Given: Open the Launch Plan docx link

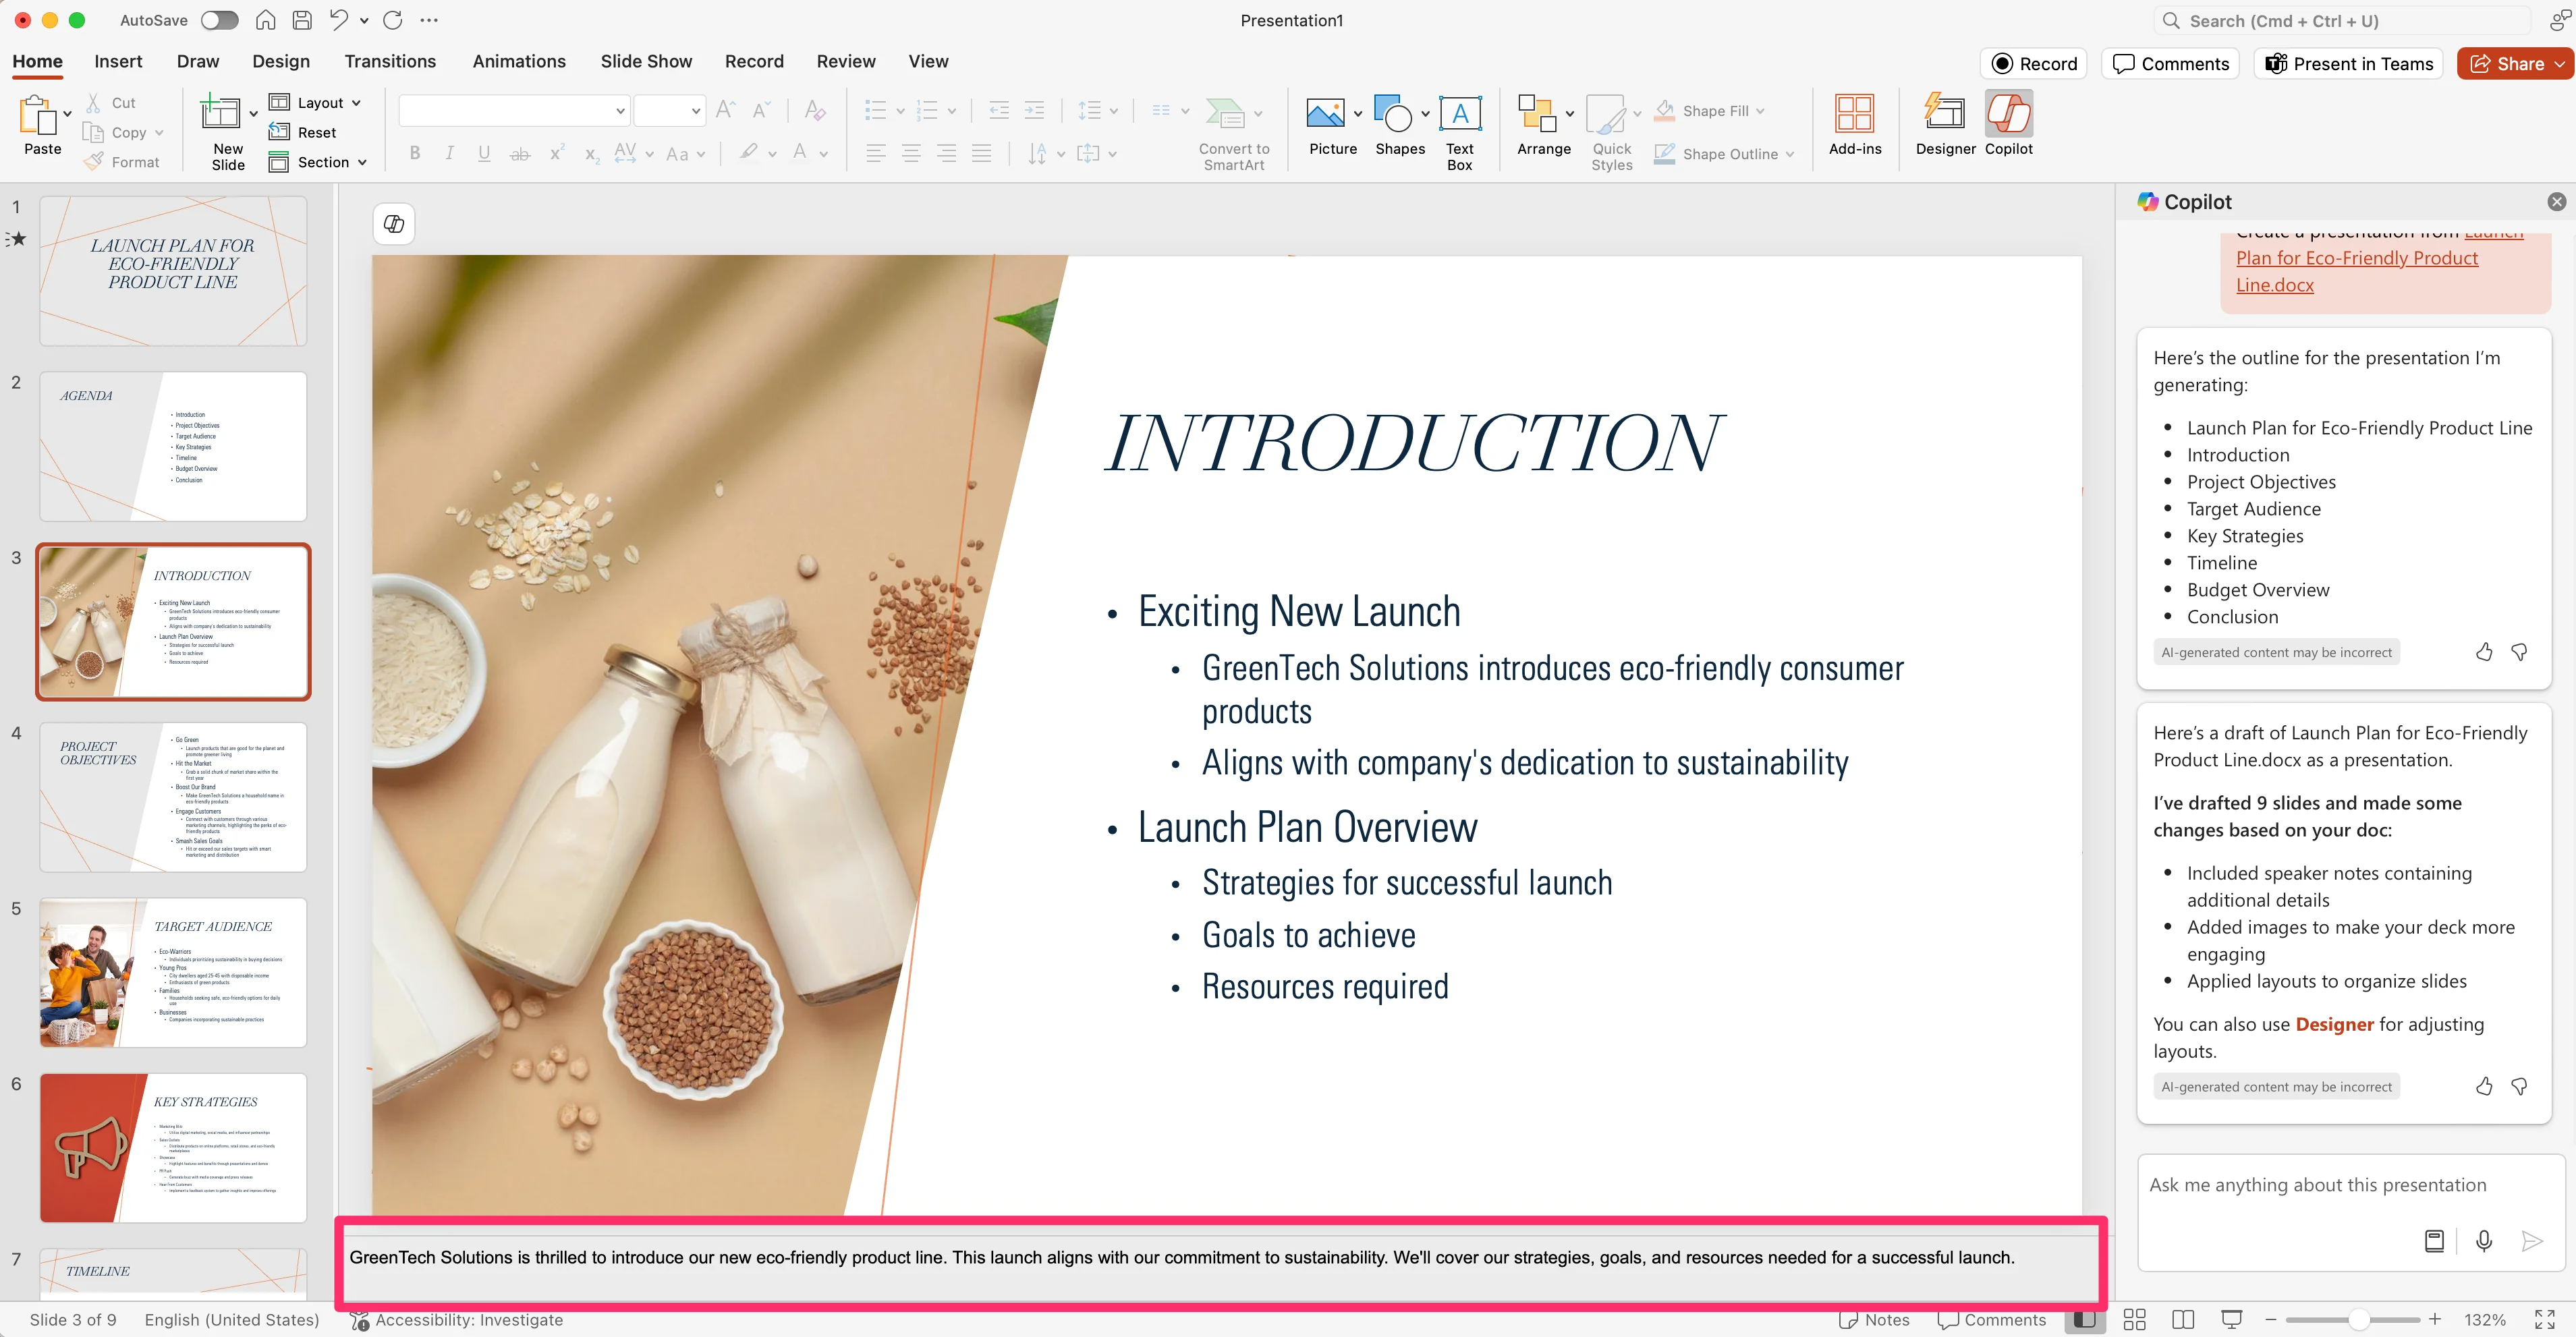Looking at the screenshot, I should tap(2356, 258).
